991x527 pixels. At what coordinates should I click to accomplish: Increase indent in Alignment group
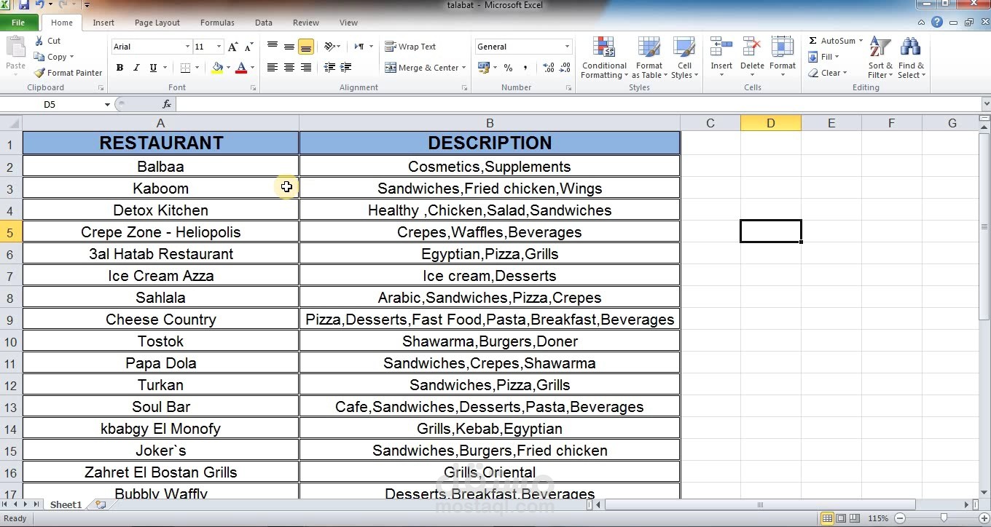[x=346, y=68]
